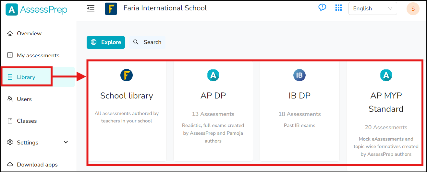This screenshot has width=427, height=172.
Task: Click the Overview home icon
Action: (10, 33)
